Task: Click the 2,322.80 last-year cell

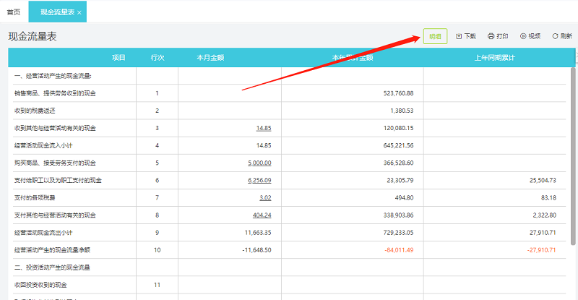Action: (545, 215)
